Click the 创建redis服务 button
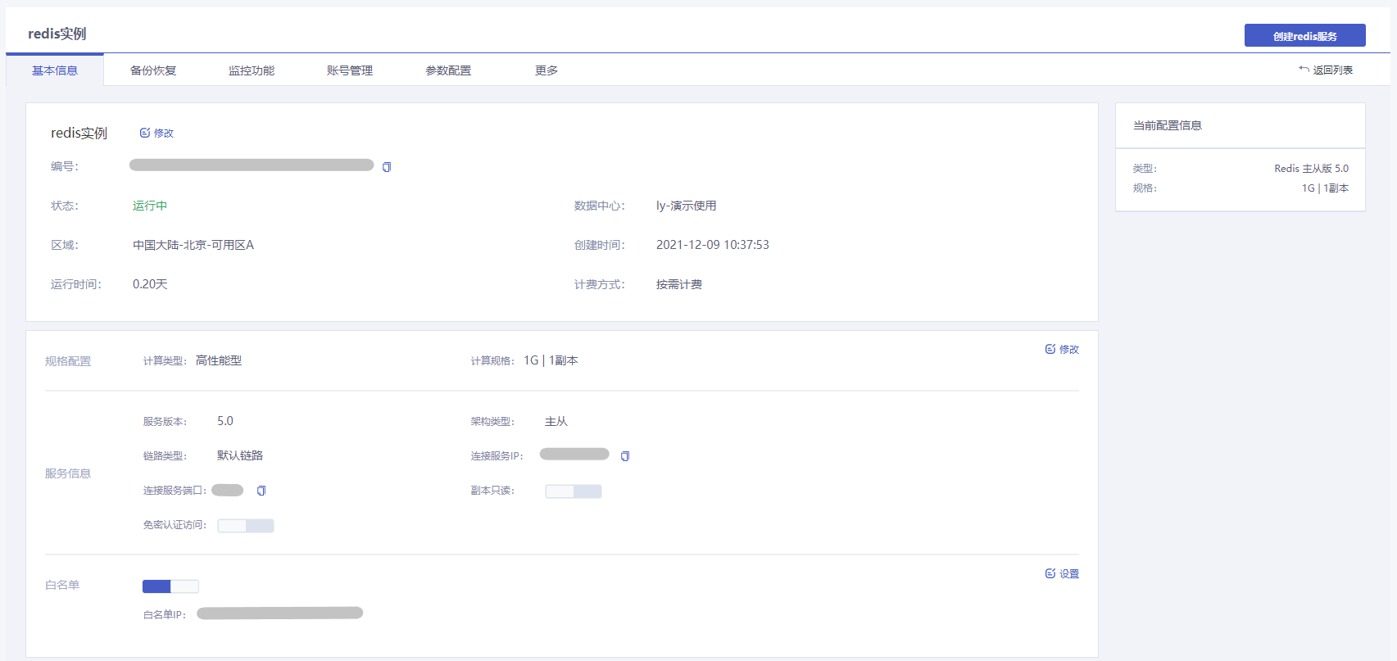This screenshot has height=661, width=1397. pos(1304,35)
